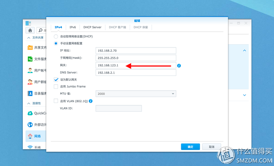Select automatic DHCP network configuration radio
Screen dimensions: 274x166
pos(56,36)
